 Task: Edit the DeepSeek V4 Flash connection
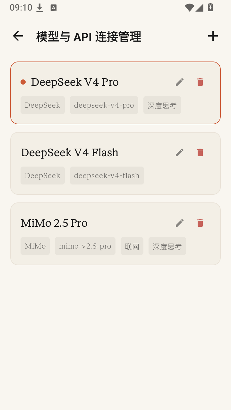tap(180, 152)
